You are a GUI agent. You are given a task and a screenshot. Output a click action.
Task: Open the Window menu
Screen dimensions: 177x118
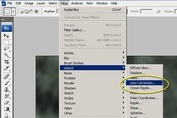point(102,3)
